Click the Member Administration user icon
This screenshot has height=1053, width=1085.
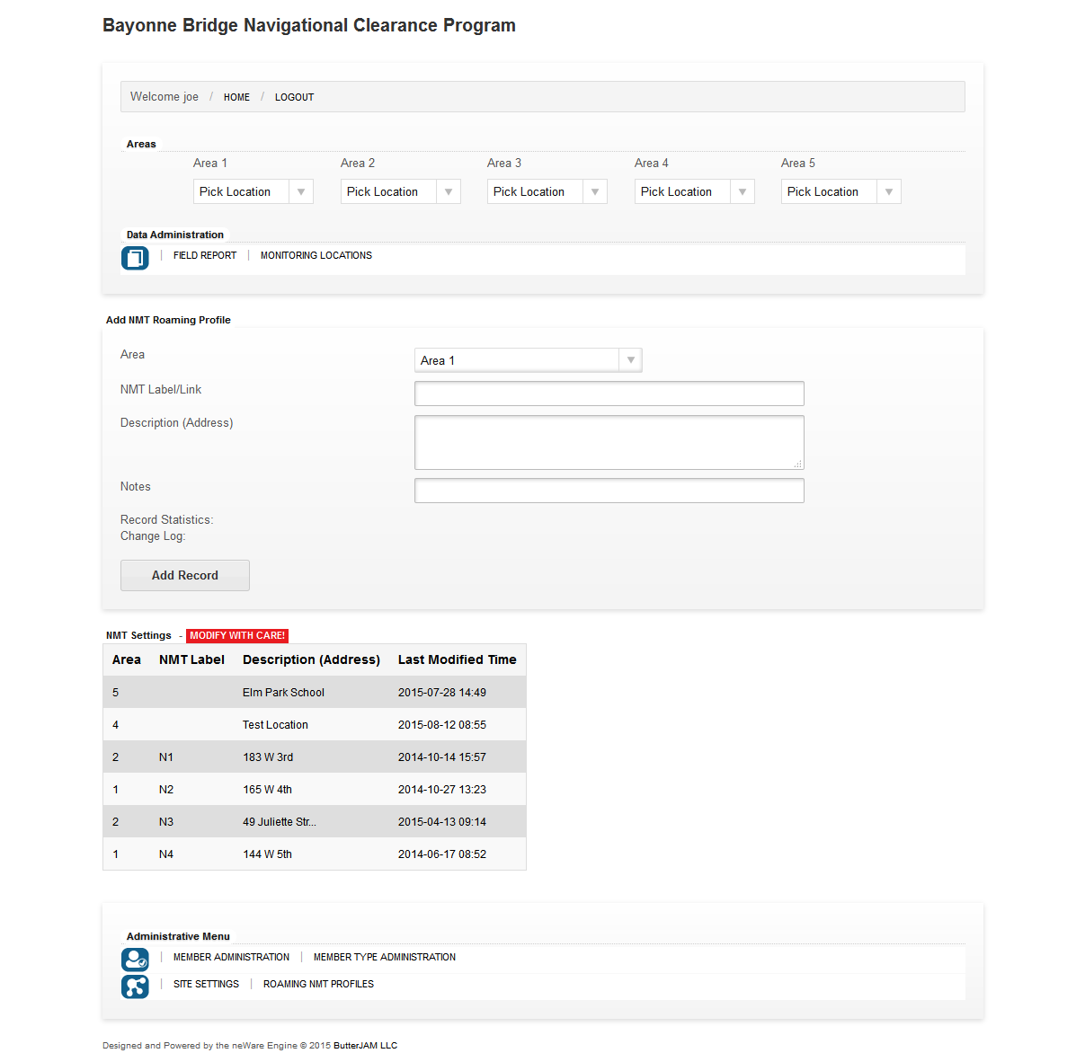[x=135, y=960]
